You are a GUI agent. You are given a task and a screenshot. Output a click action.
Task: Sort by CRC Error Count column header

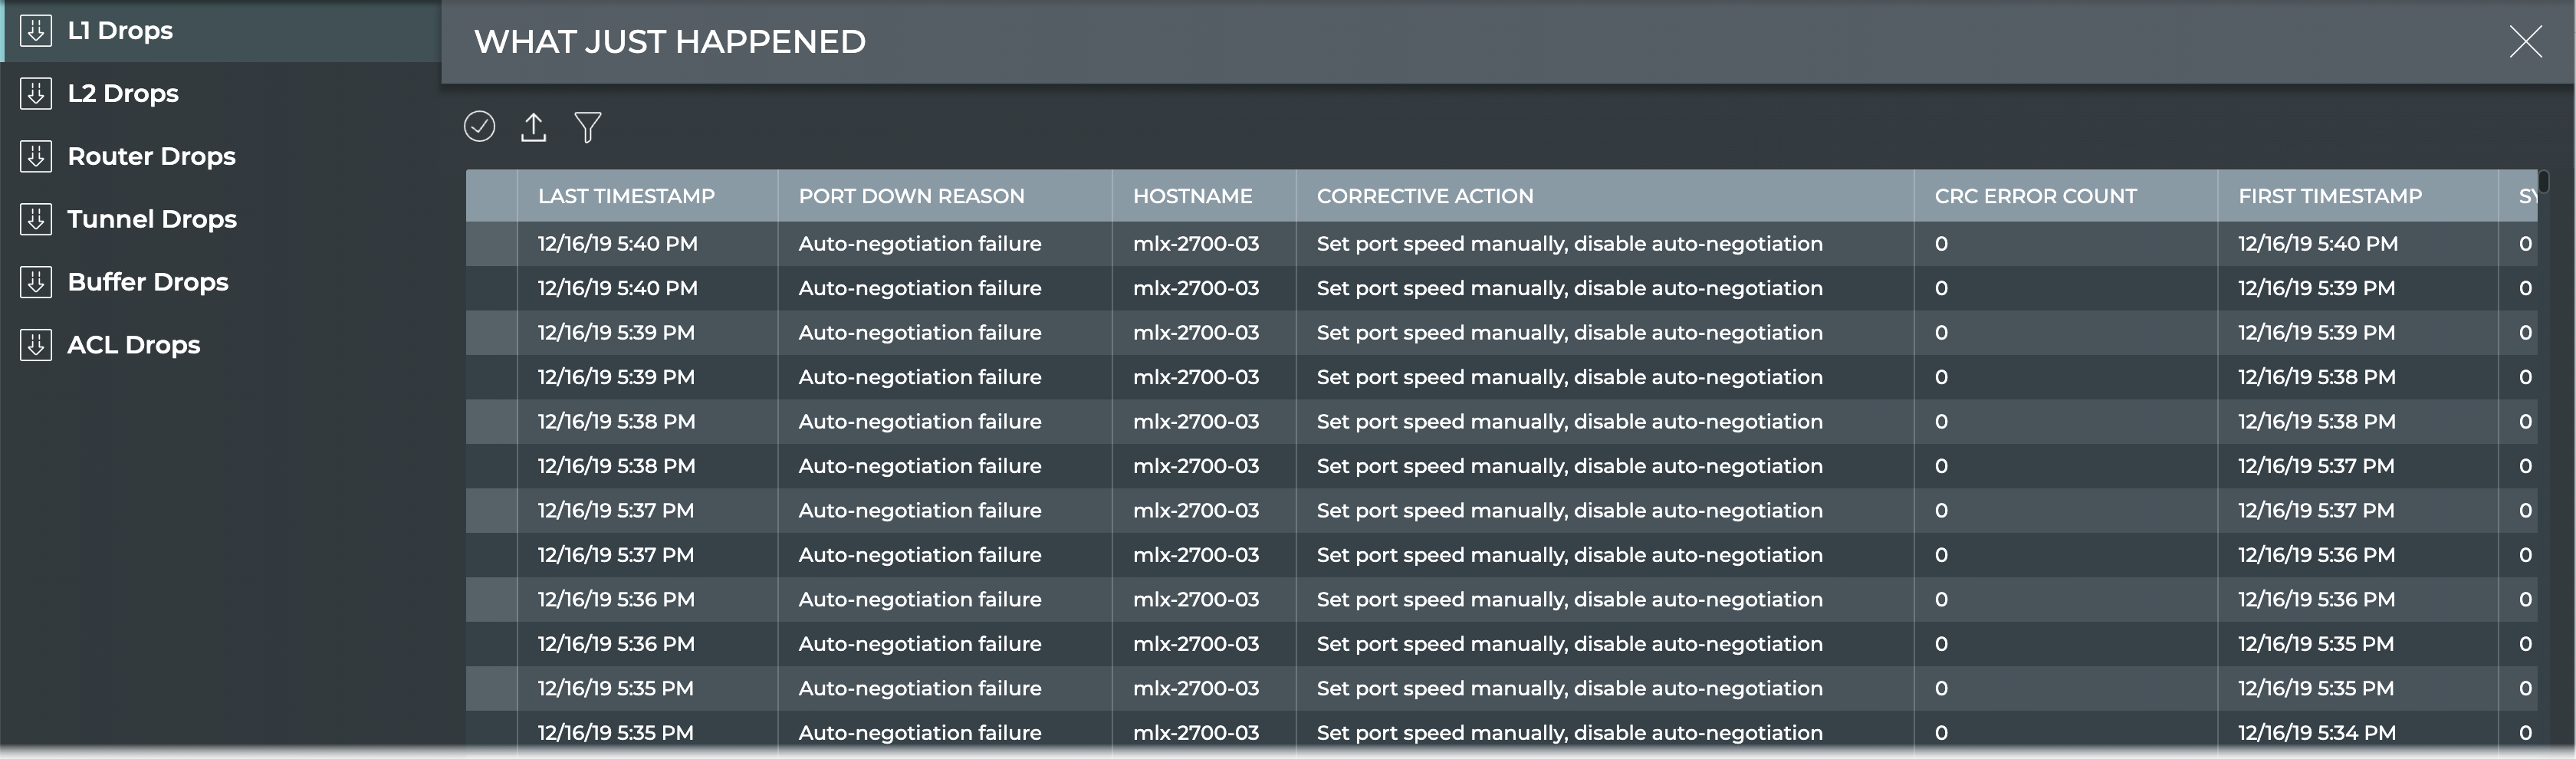(x=2035, y=196)
